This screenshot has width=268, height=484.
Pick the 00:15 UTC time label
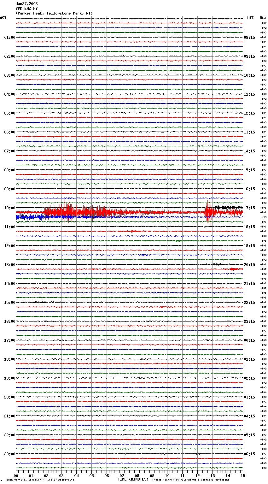pyautogui.click(x=249, y=340)
